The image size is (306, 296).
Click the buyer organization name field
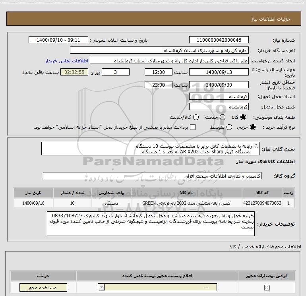[159, 50]
